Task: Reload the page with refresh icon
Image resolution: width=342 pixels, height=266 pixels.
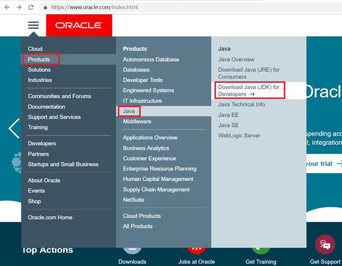Action: (x=31, y=7)
